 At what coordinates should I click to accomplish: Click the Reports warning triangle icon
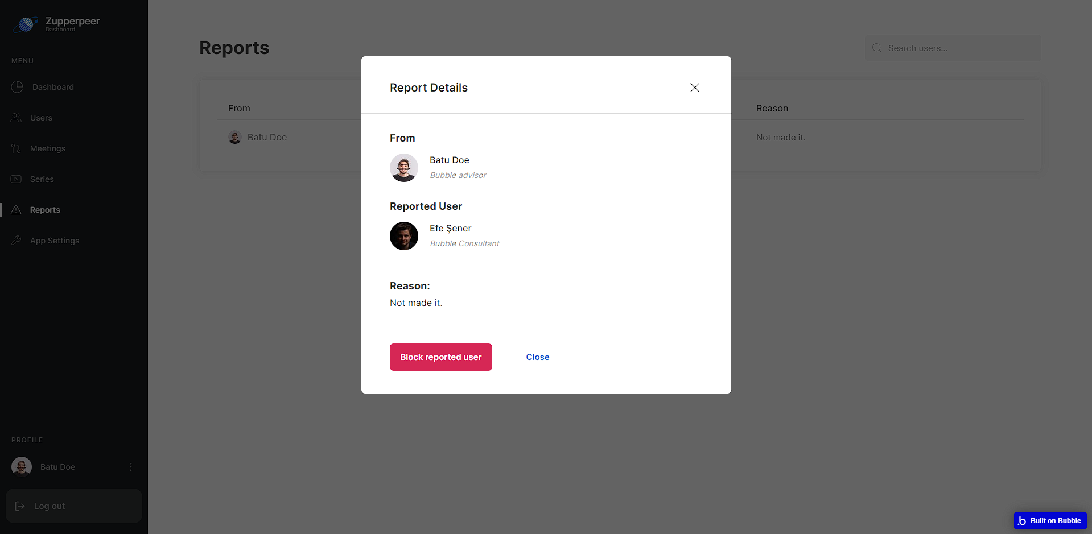point(16,210)
